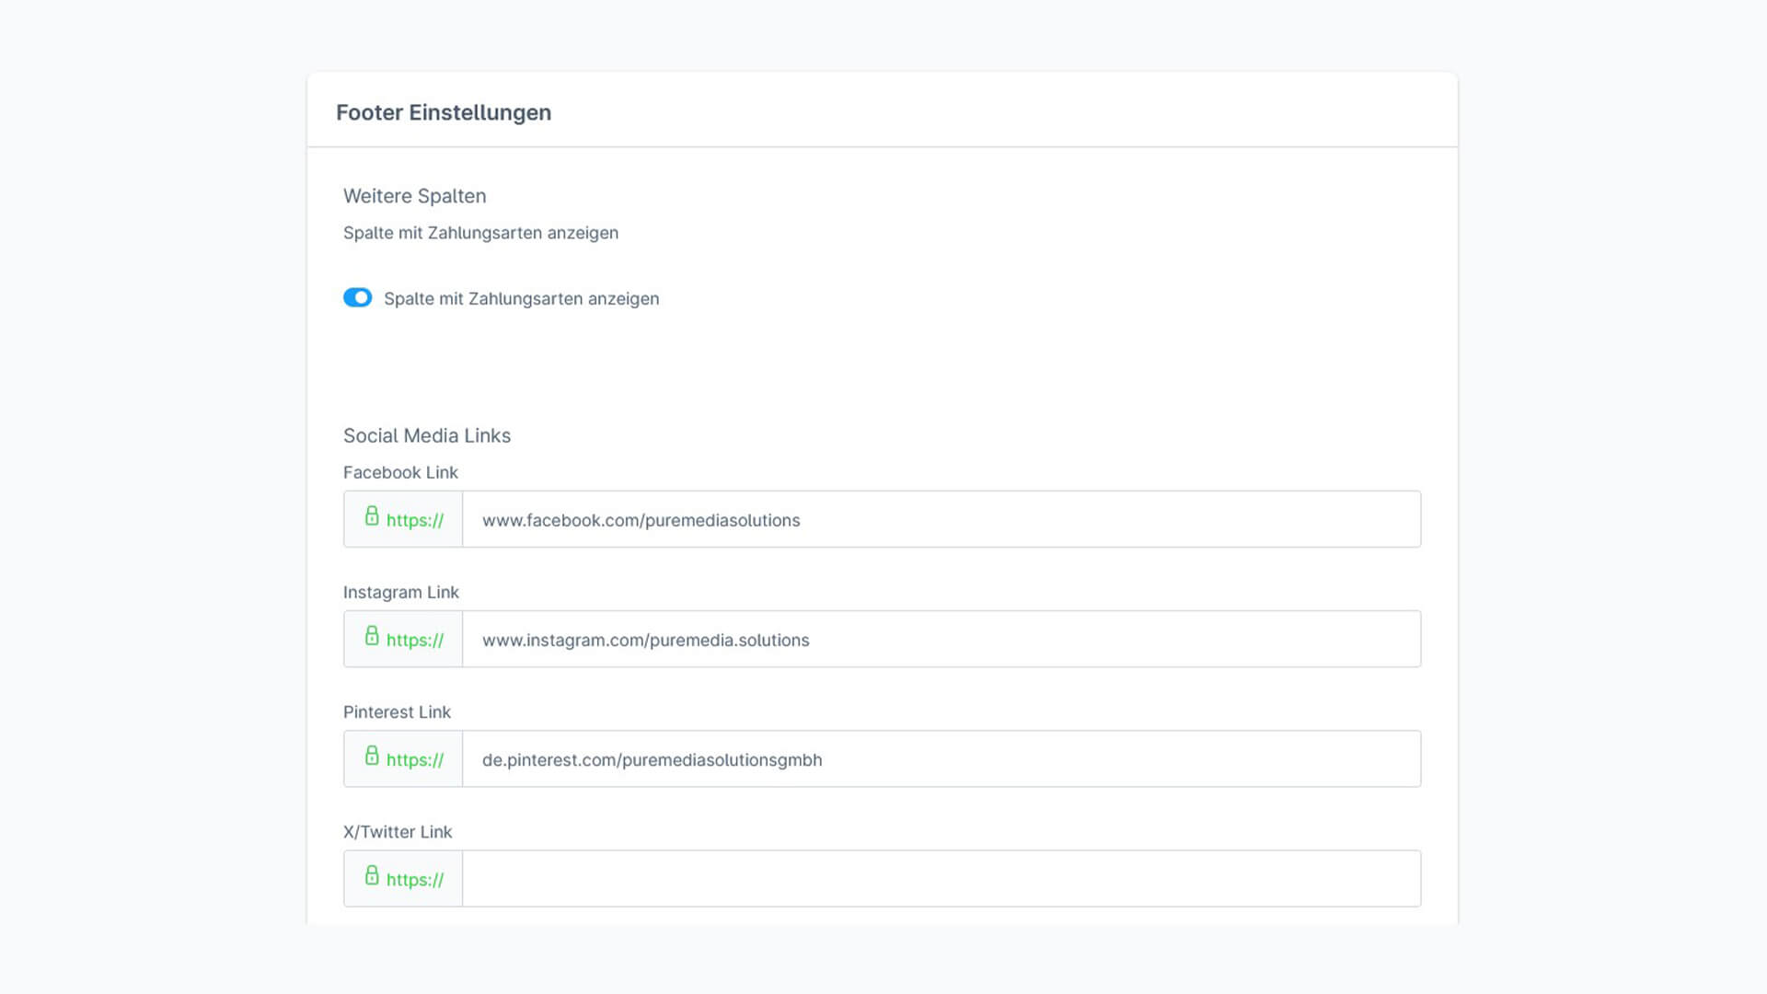The image size is (1767, 994).
Task: Click the lock icon in Facebook Link field
Action: (372, 516)
